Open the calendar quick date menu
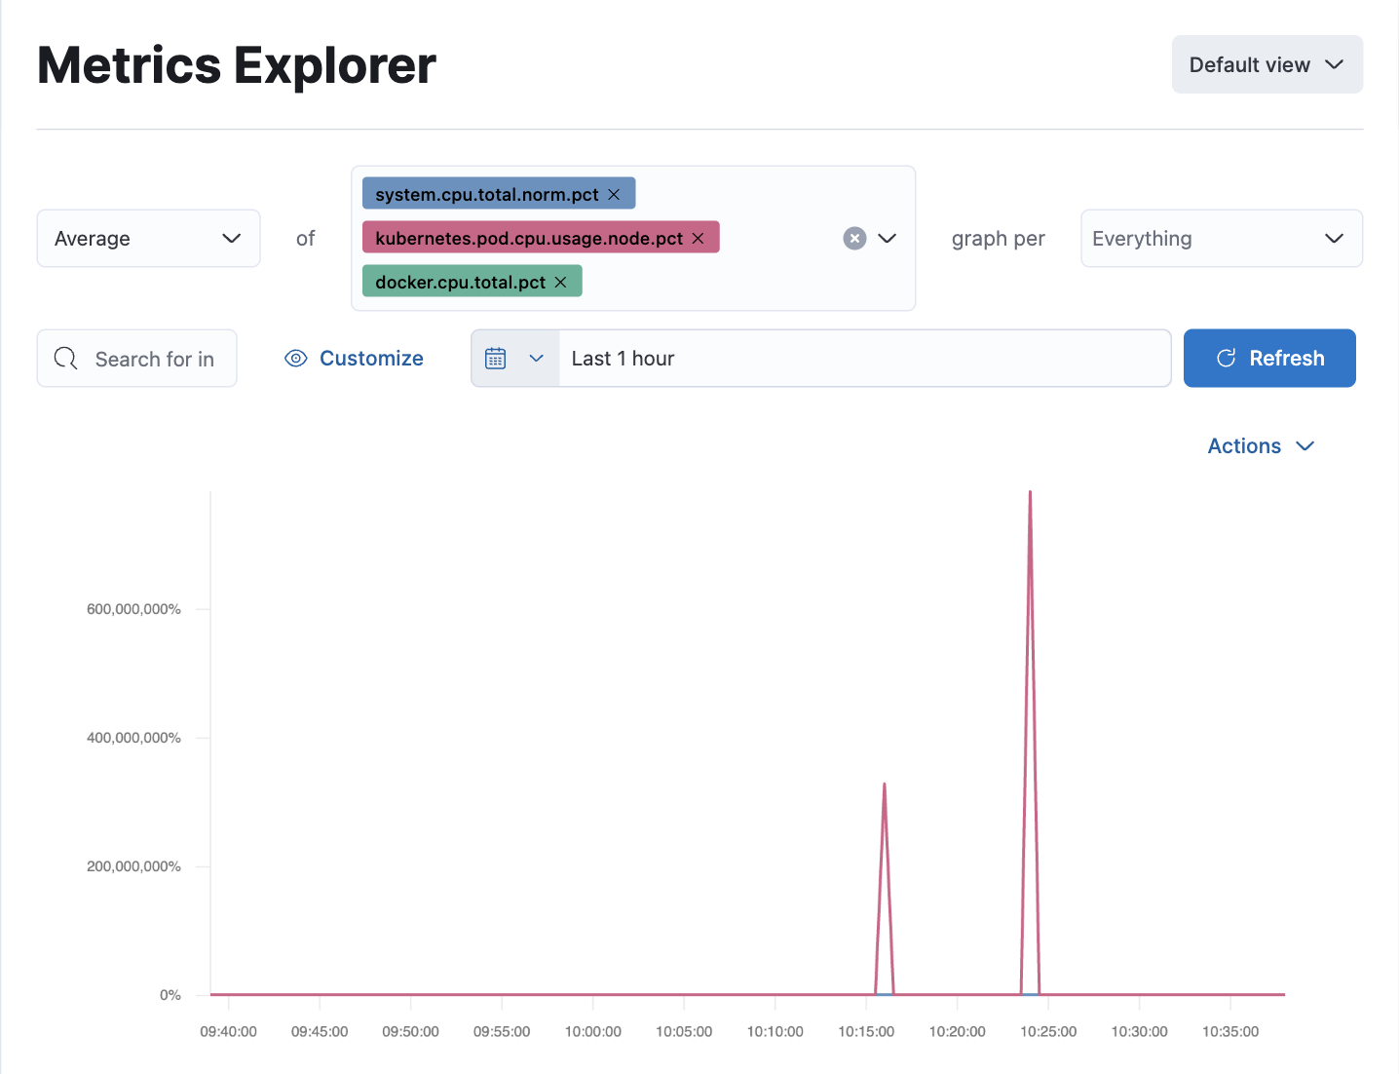Image resolution: width=1399 pixels, height=1074 pixels. point(515,359)
